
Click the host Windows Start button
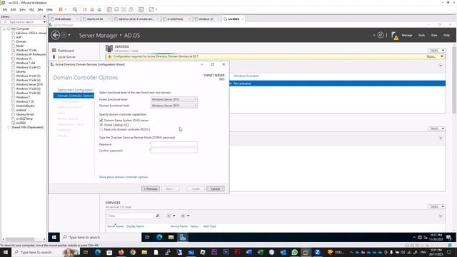tap(6, 252)
